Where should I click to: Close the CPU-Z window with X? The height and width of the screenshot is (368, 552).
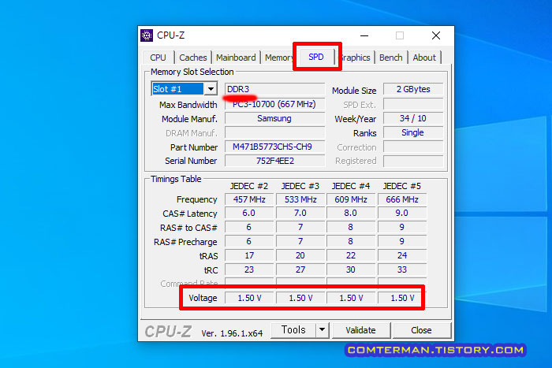coord(436,35)
